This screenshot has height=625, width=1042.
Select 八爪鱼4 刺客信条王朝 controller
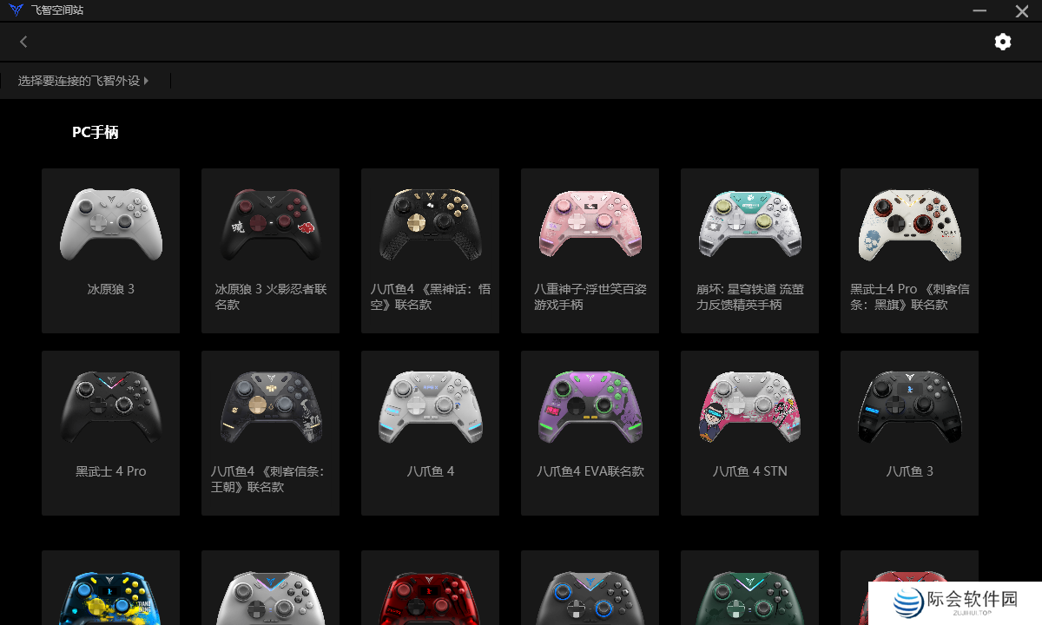click(x=271, y=433)
